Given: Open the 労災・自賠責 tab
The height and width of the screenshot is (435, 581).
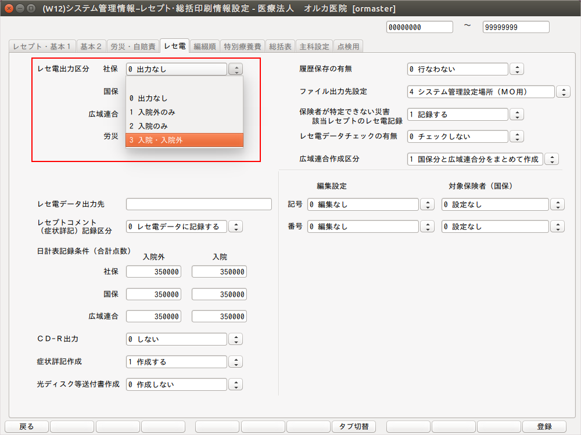Looking at the screenshot, I should [x=133, y=46].
